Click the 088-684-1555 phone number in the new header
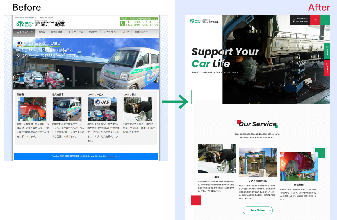This screenshot has height=220, width=337. [x=302, y=19]
